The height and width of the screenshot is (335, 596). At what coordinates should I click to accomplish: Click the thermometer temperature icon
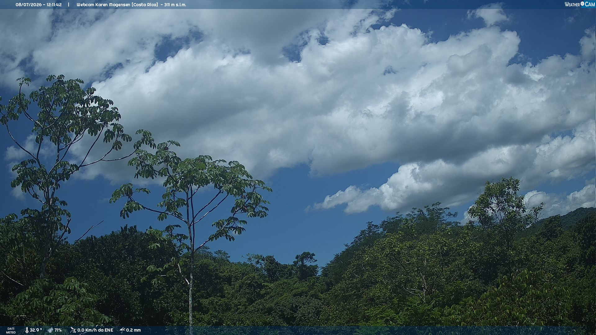[x=27, y=330]
